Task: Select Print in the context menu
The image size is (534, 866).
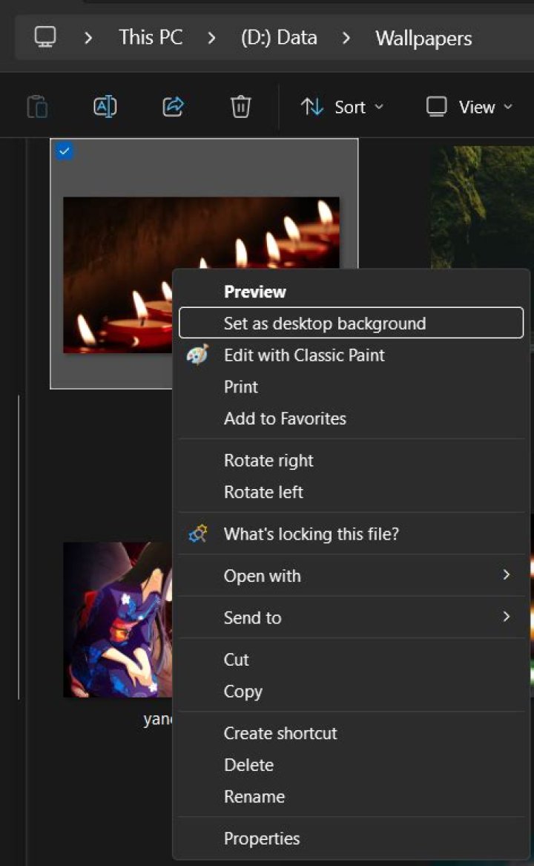Action: point(352,387)
